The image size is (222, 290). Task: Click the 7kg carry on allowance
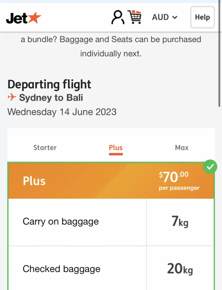coord(180,222)
